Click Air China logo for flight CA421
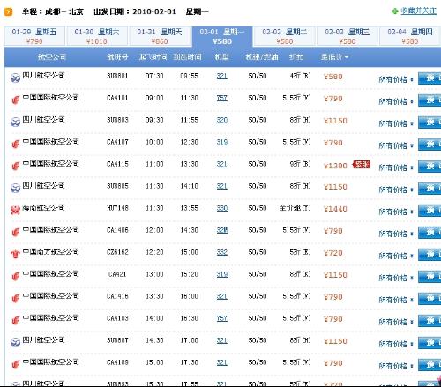 click(x=15, y=276)
